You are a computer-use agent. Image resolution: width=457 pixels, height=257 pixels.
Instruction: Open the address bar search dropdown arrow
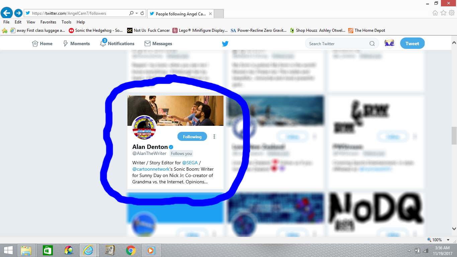pos(136,13)
